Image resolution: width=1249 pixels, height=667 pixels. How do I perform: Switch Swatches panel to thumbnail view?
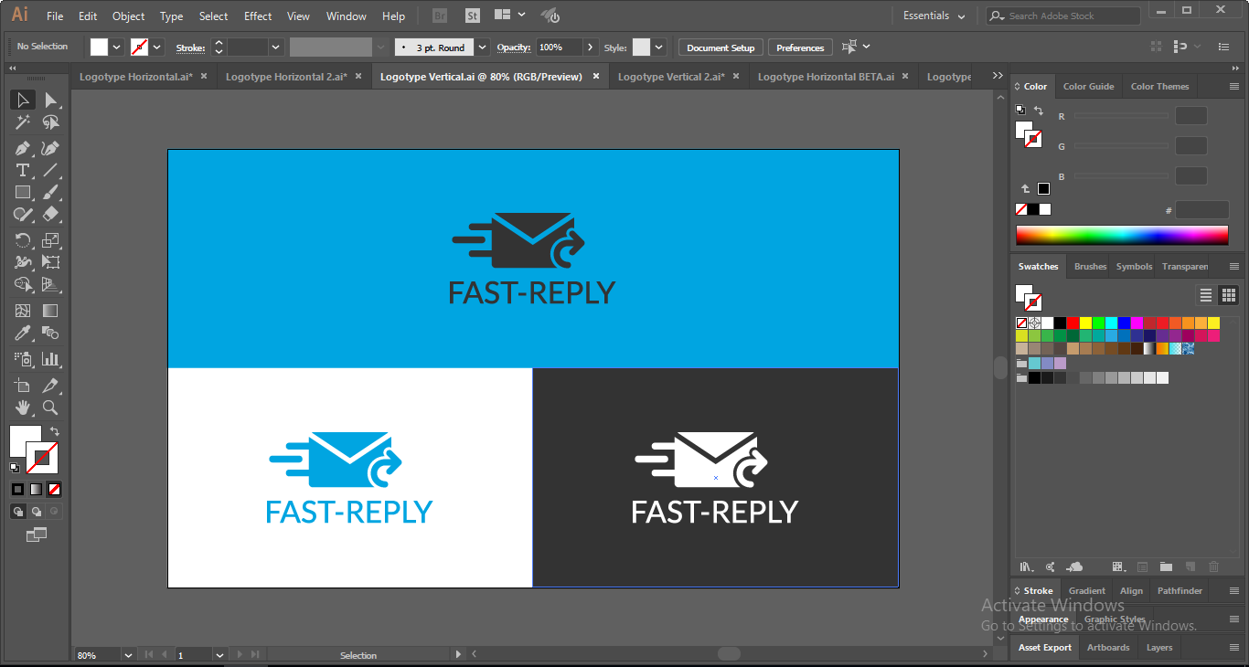[1229, 295]
